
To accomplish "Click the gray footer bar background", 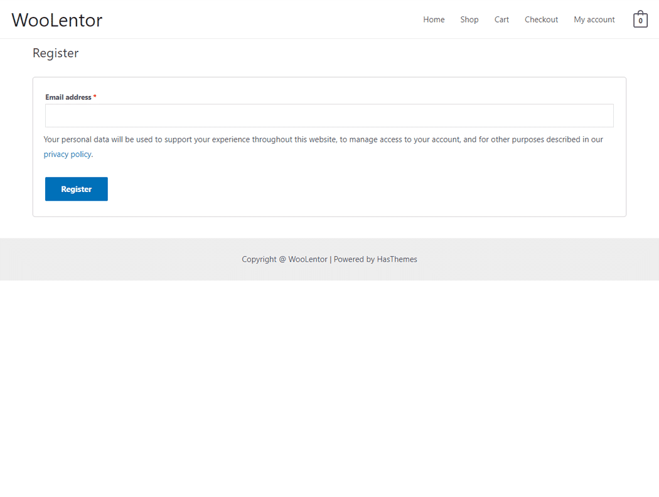I will point(126,259).
